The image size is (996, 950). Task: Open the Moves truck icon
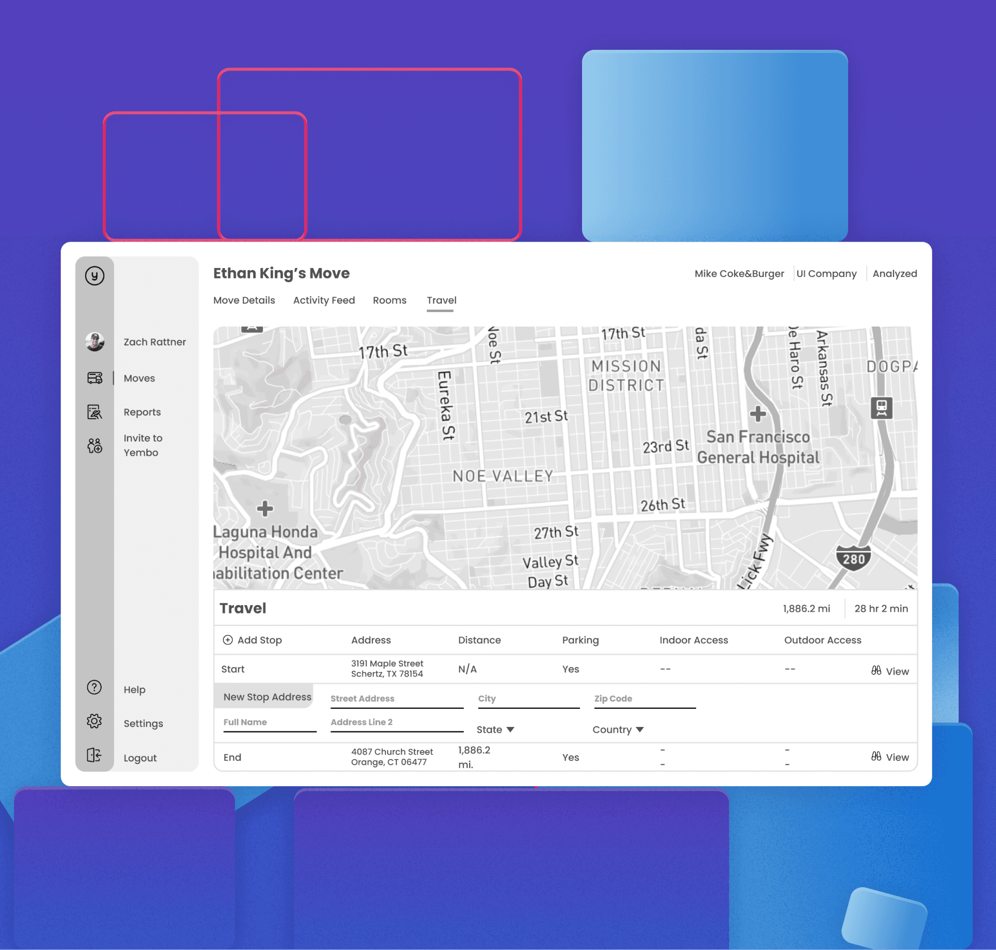[94, 378]
